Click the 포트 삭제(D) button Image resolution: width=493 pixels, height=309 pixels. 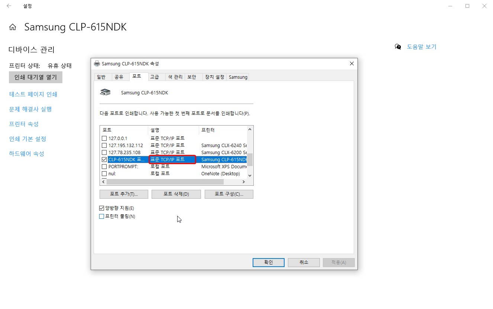(x=176, y=194)
